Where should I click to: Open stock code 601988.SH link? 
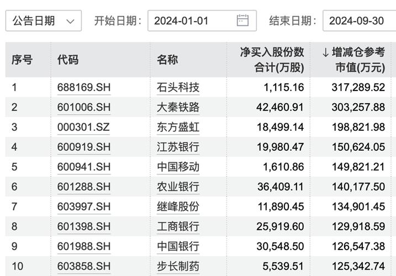coord(84,246)
